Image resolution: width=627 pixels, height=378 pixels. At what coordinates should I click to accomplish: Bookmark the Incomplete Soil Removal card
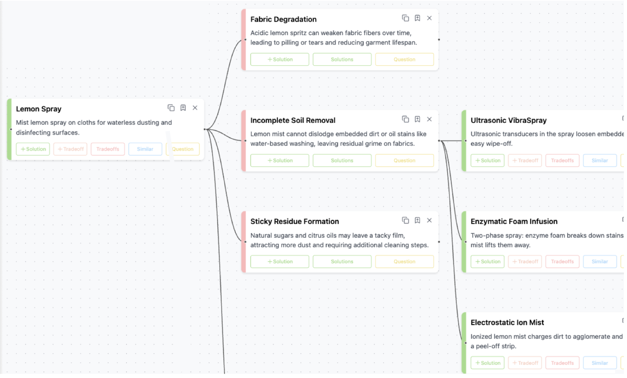tap(417, 119)
